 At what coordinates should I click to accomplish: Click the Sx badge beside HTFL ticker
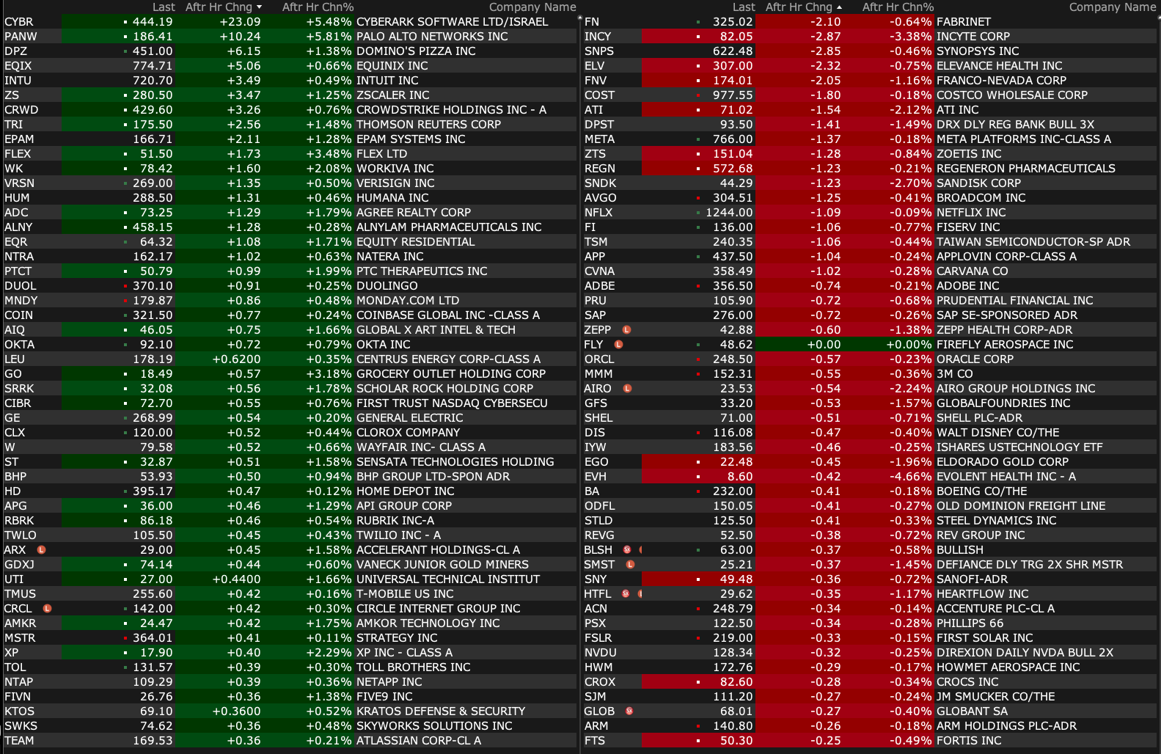pyautogui.click(x=626, y=594)
